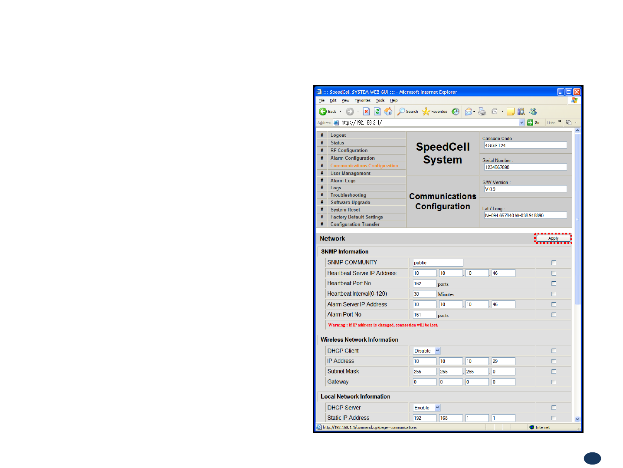Click the green Go arrow button
Viewport: 623px width, 468px height.
pos(530,123)
